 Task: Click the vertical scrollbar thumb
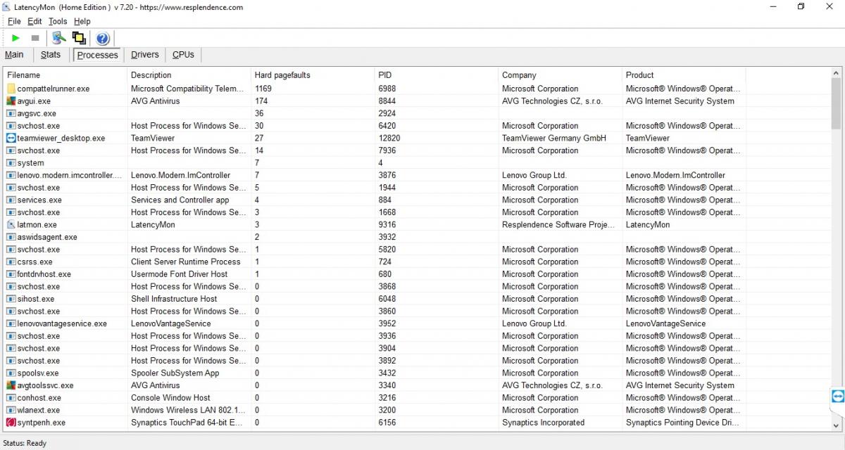point(837,103)
